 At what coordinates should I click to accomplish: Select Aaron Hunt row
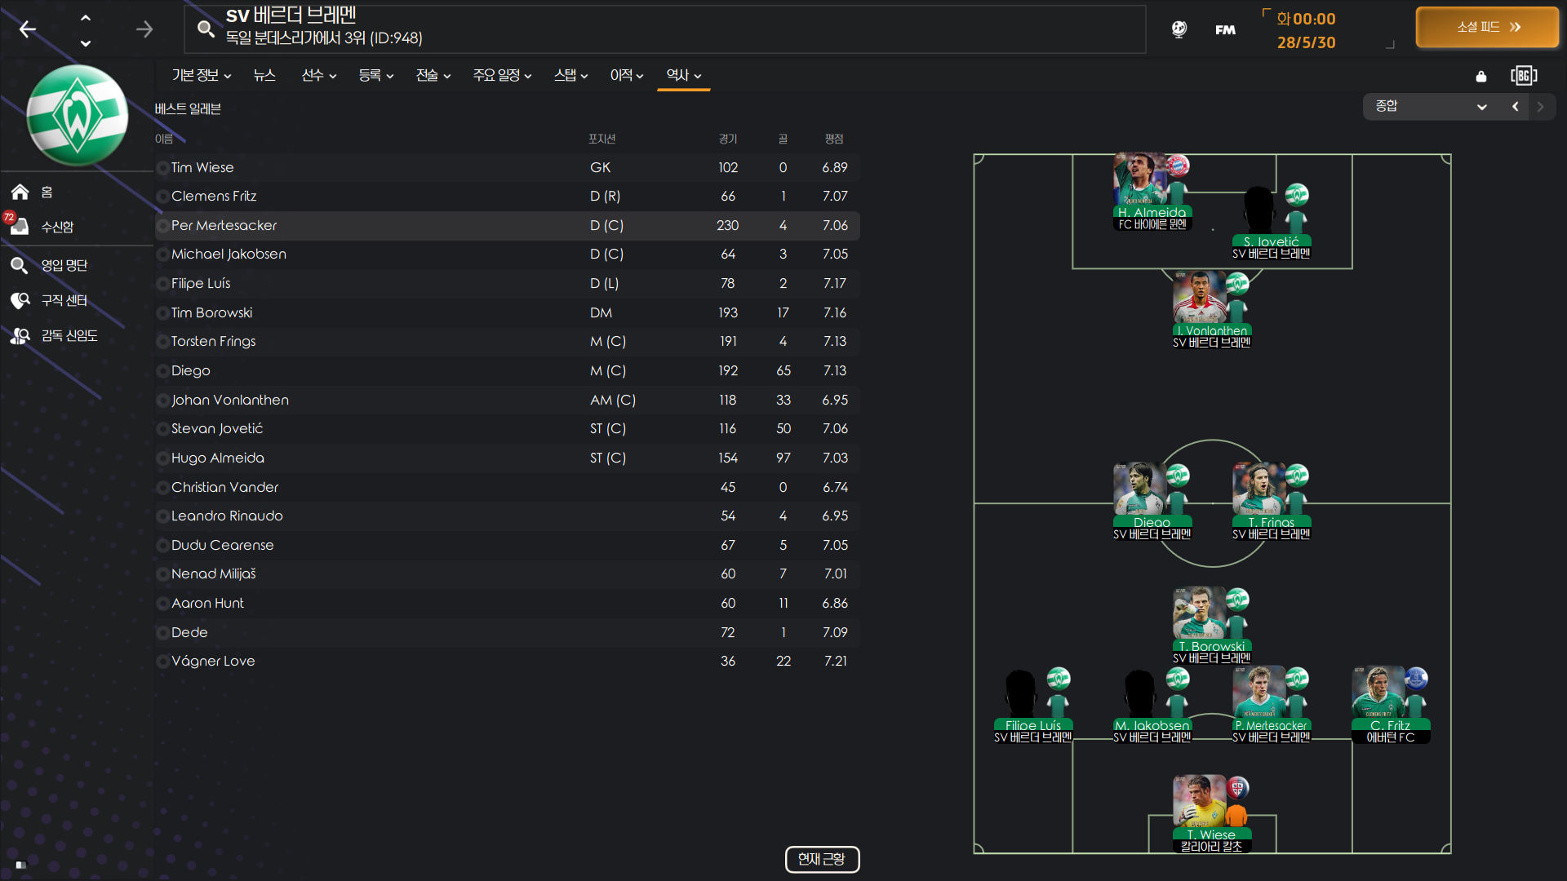[x=507, y=603]
